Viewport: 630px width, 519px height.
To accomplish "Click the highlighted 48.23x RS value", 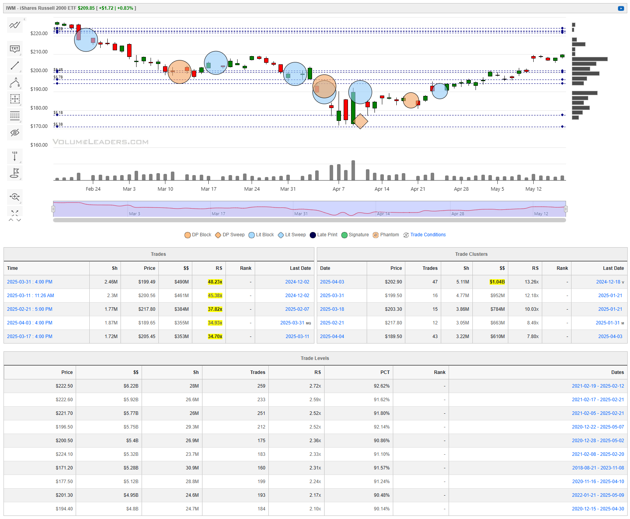I will coord(215,282).
